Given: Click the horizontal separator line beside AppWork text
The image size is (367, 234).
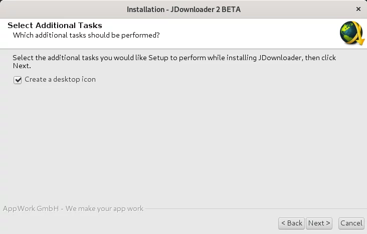Looking at the screenshot, I should [x=255, y=208].
